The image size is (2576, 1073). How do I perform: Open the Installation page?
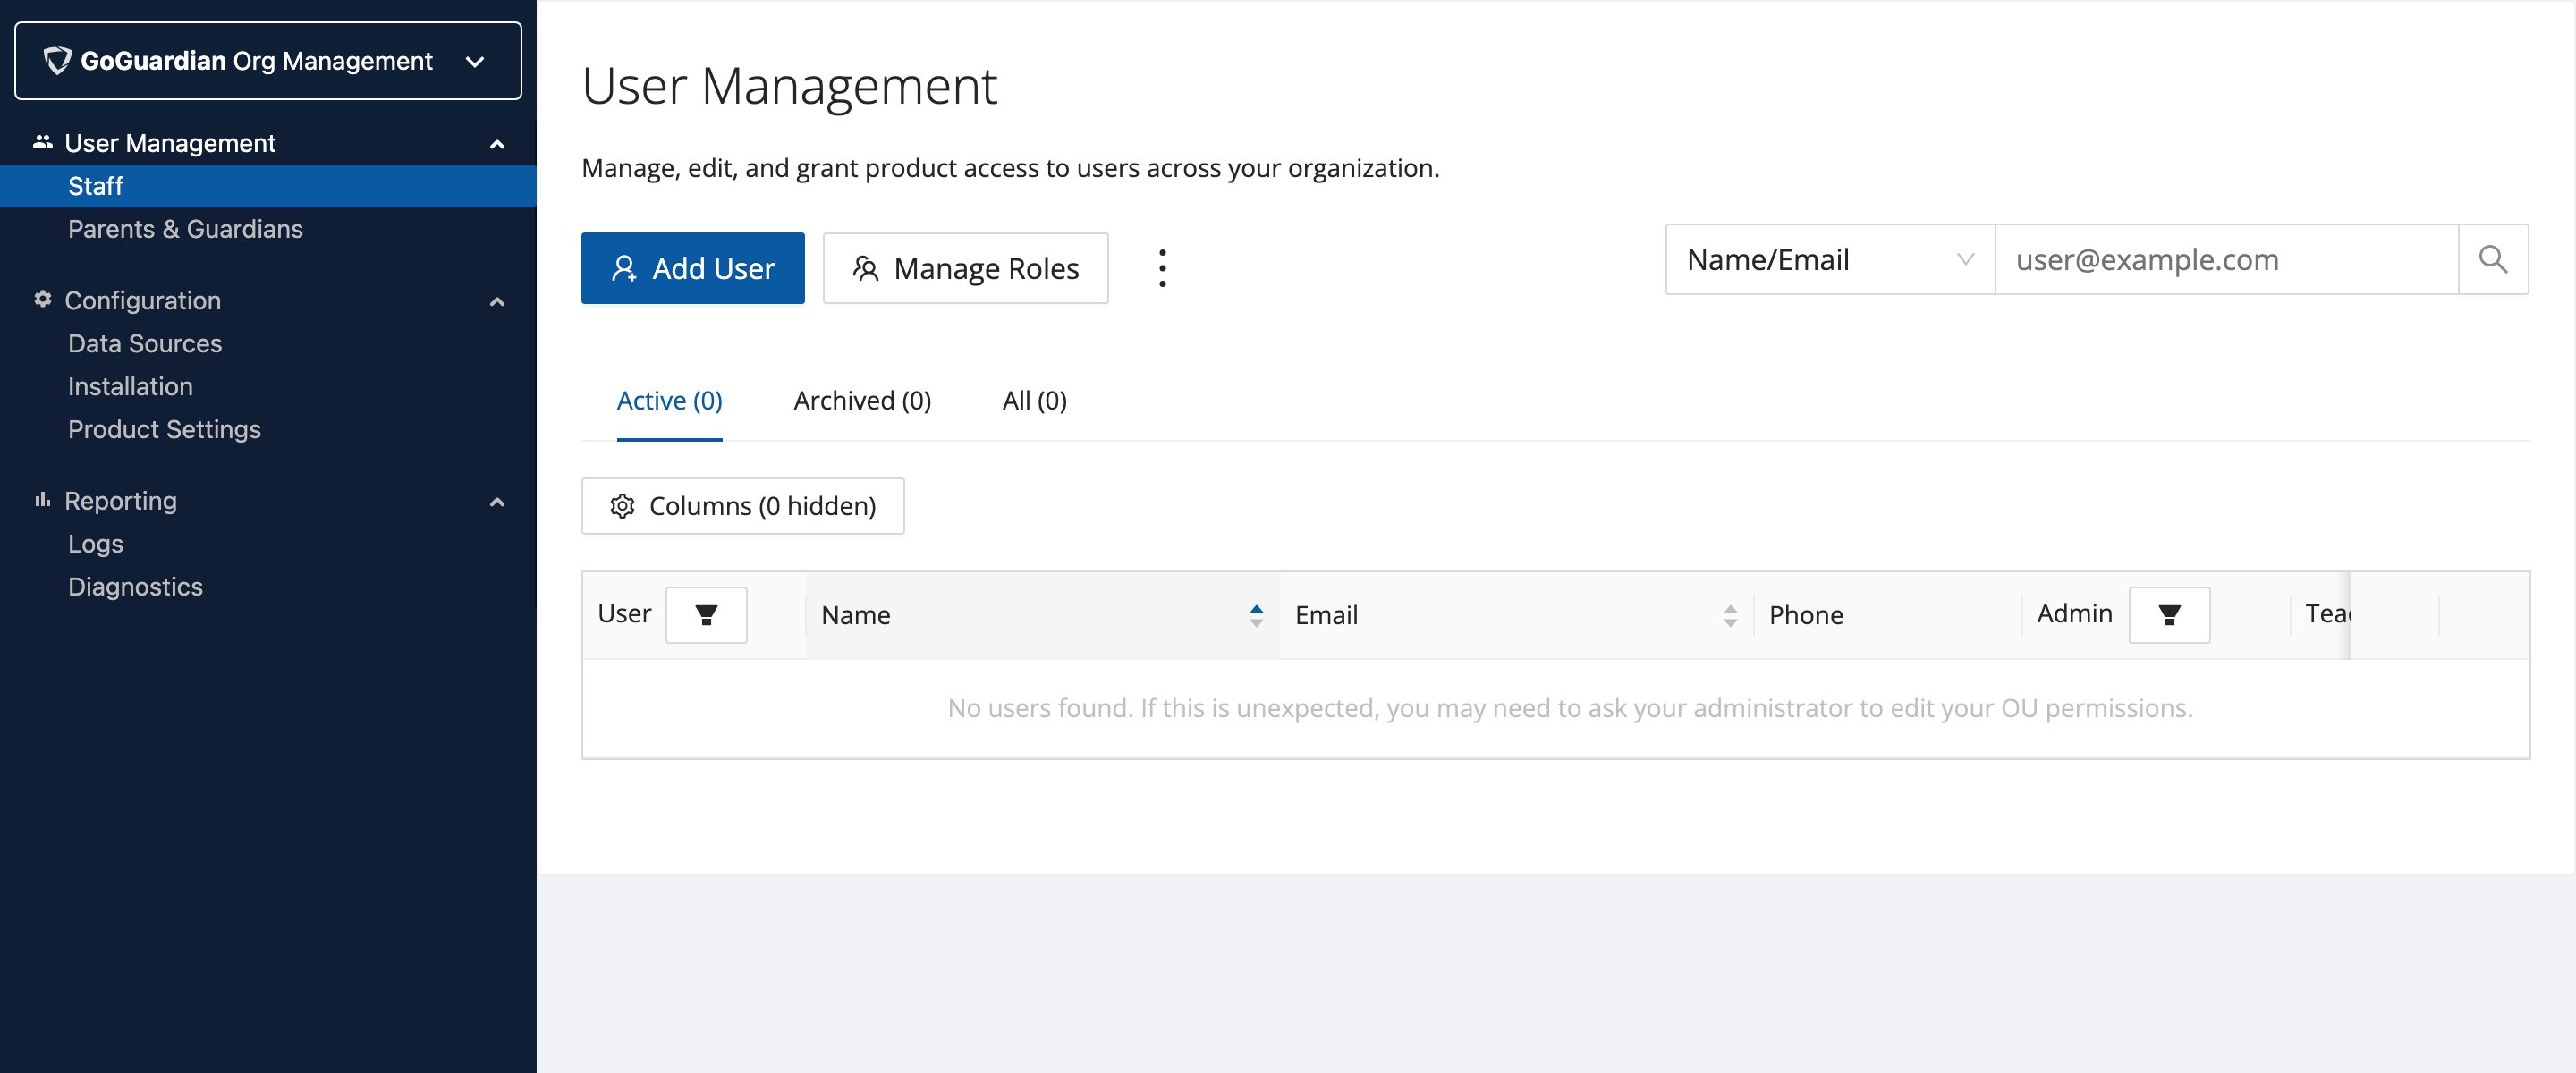[x=130, y=386]
